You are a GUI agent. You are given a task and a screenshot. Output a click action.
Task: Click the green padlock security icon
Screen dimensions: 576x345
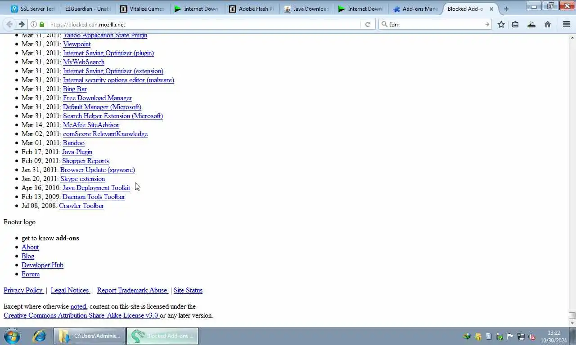pos(42,24)
